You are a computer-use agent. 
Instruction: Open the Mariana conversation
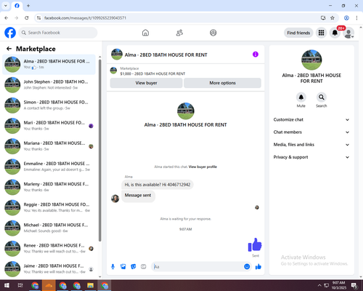coord(49,146)
